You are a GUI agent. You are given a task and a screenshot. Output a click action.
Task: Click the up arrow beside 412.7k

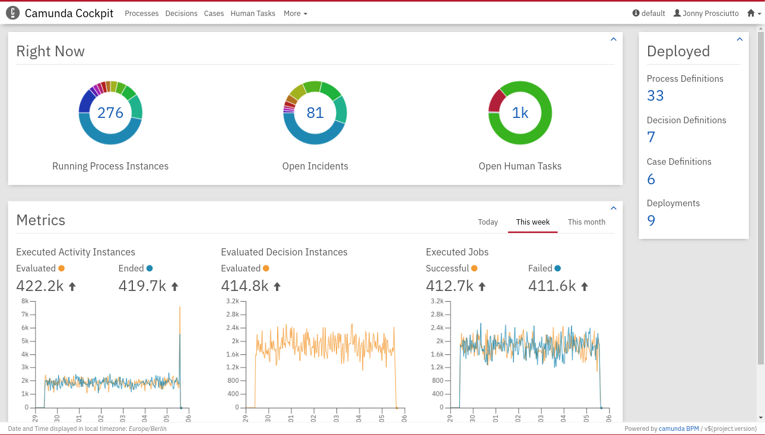482,286
